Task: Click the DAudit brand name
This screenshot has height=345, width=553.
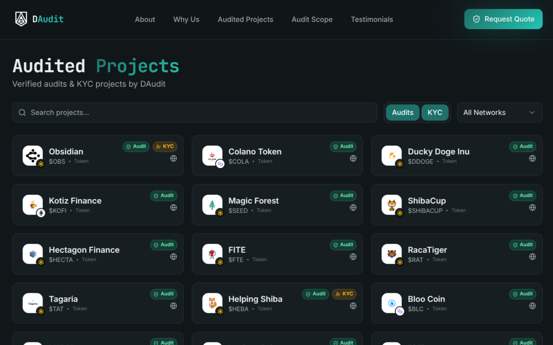Action: [x=48, y=19]
